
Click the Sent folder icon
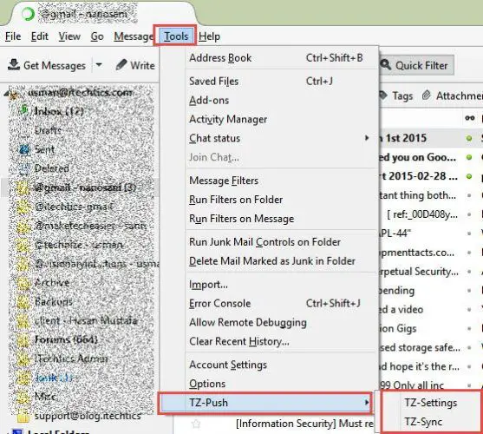24,149
